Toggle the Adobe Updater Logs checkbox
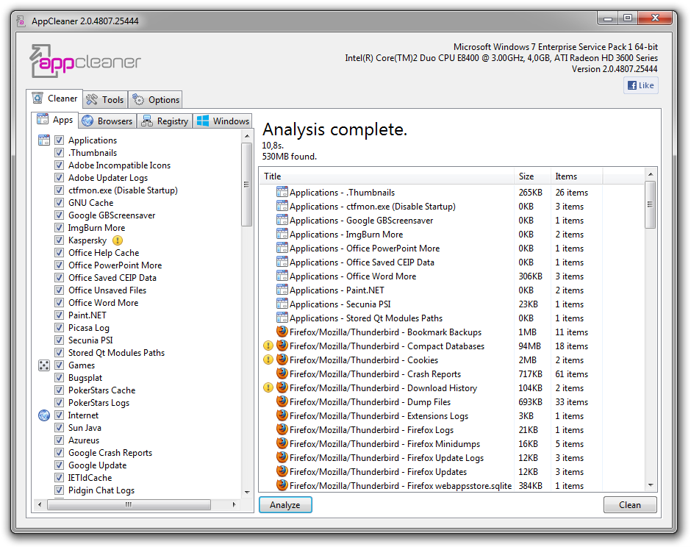691x547 pixels. point(59,178)
